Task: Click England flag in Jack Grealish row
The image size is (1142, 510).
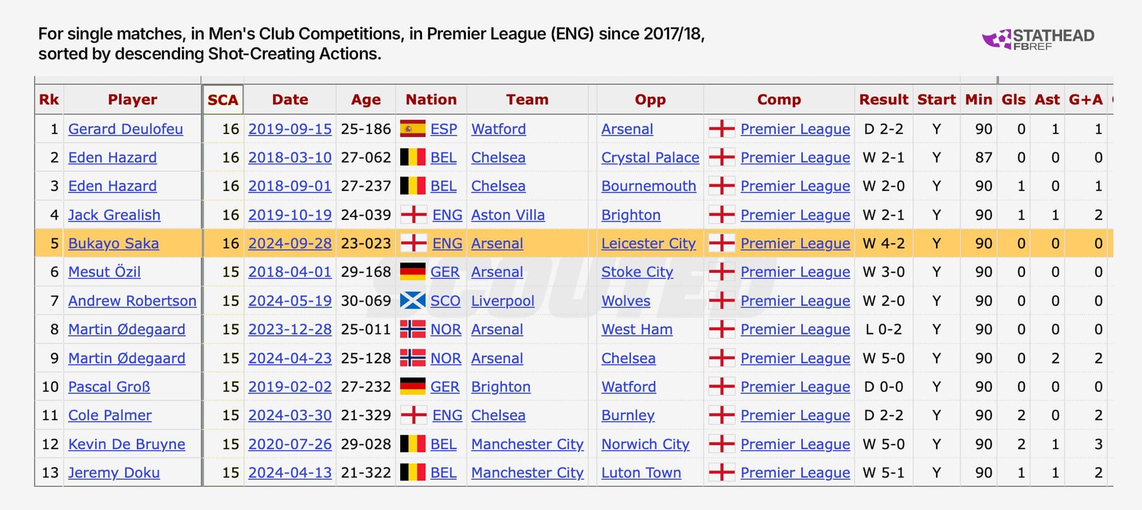Action: click(413, 215)
